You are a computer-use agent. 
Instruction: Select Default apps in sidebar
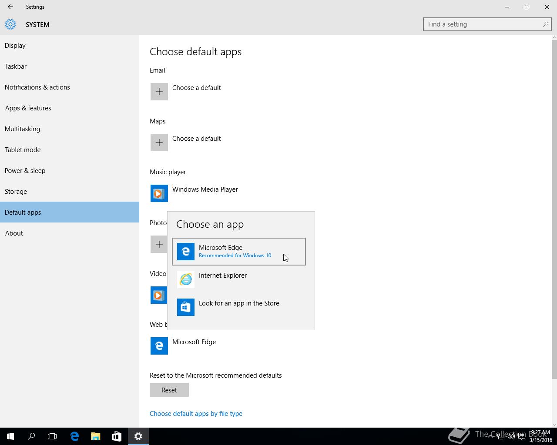click(70, 212)
